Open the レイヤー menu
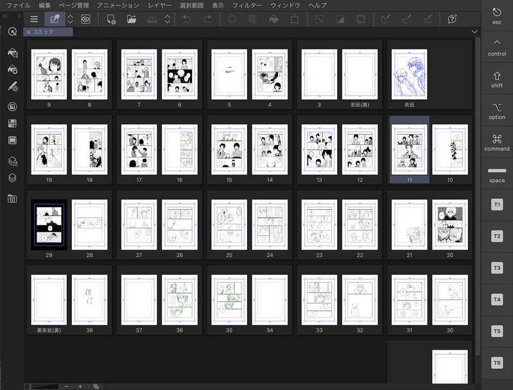 tap(159, 5)
